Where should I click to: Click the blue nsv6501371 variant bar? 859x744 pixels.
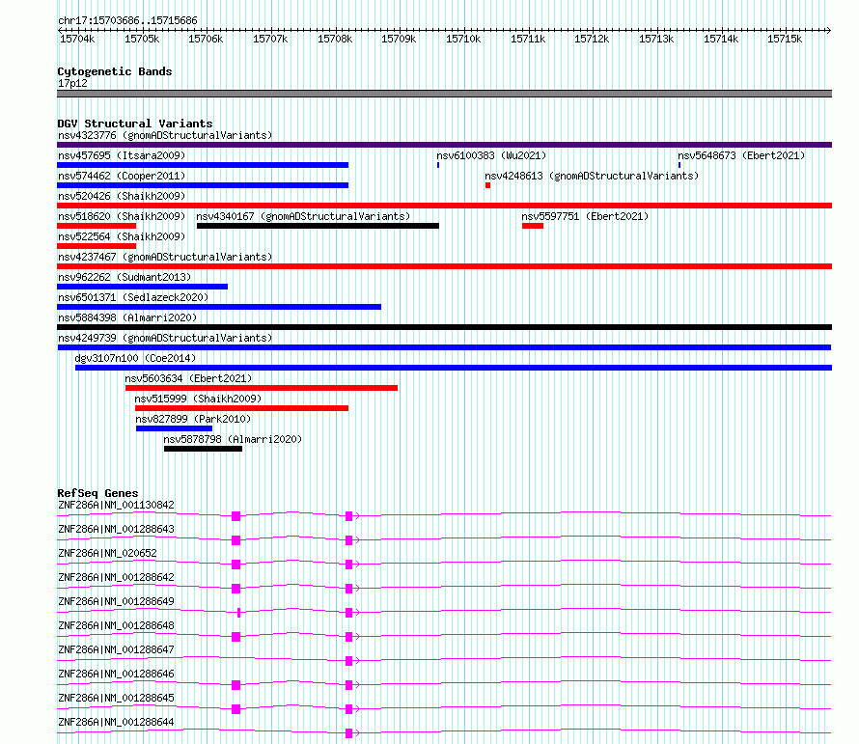tap(219, 307)
